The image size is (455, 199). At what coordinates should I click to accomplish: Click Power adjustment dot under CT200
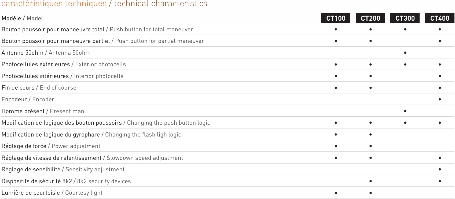370,146
